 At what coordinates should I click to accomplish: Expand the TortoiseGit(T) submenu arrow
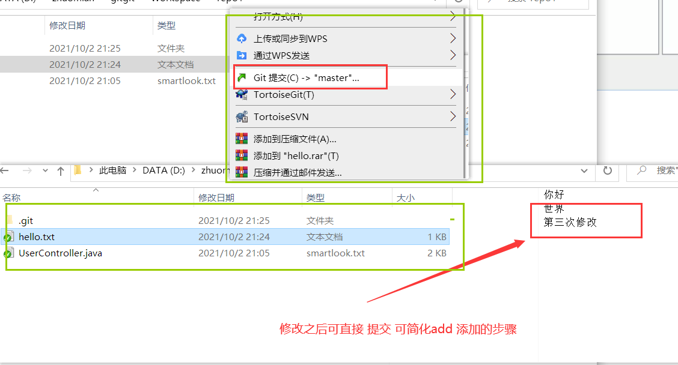453,94
